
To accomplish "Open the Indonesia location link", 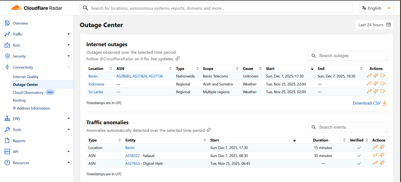I will point(96,84).
